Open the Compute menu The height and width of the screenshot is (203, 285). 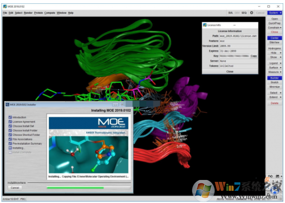click(x=50, y=13)
